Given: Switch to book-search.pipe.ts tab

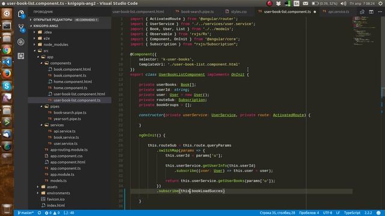Looking at the screenshot, I should [x=194, y=12].
